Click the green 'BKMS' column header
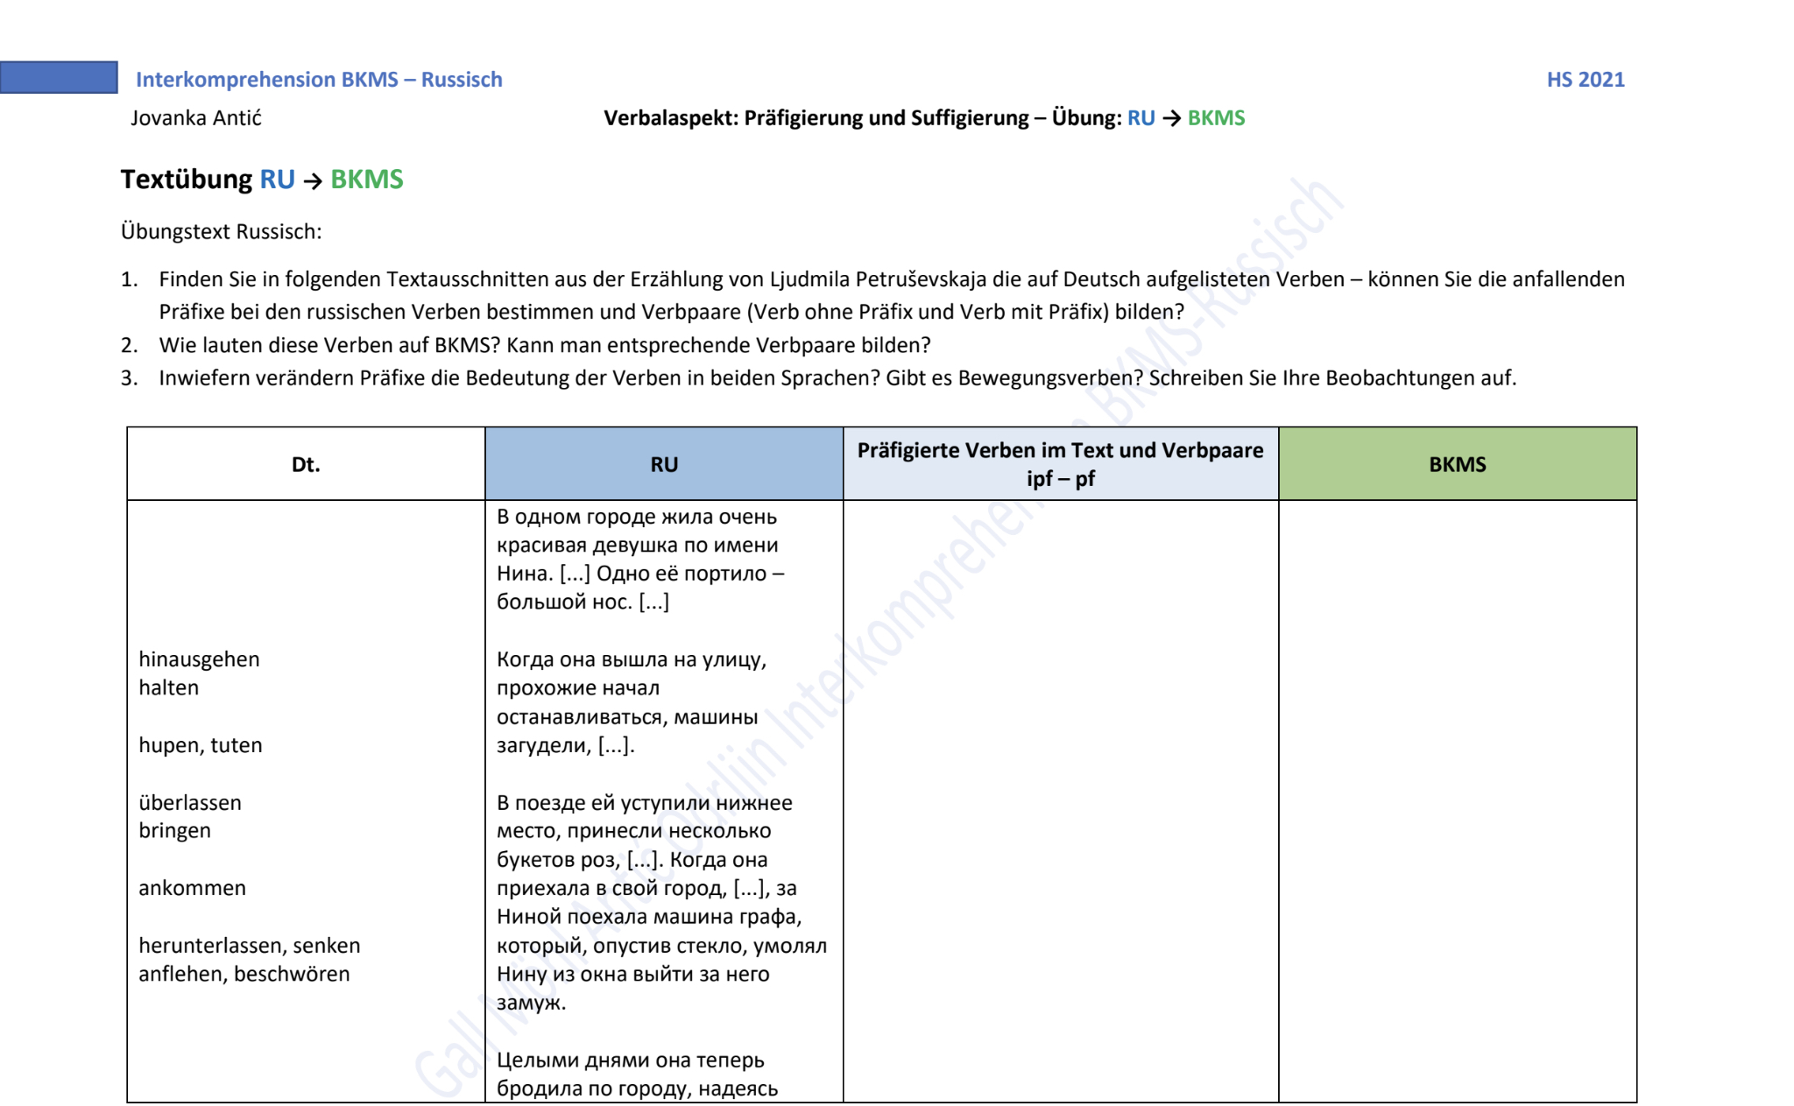The height and width of the screenshot is (1106, 1794). point(1457,465)
